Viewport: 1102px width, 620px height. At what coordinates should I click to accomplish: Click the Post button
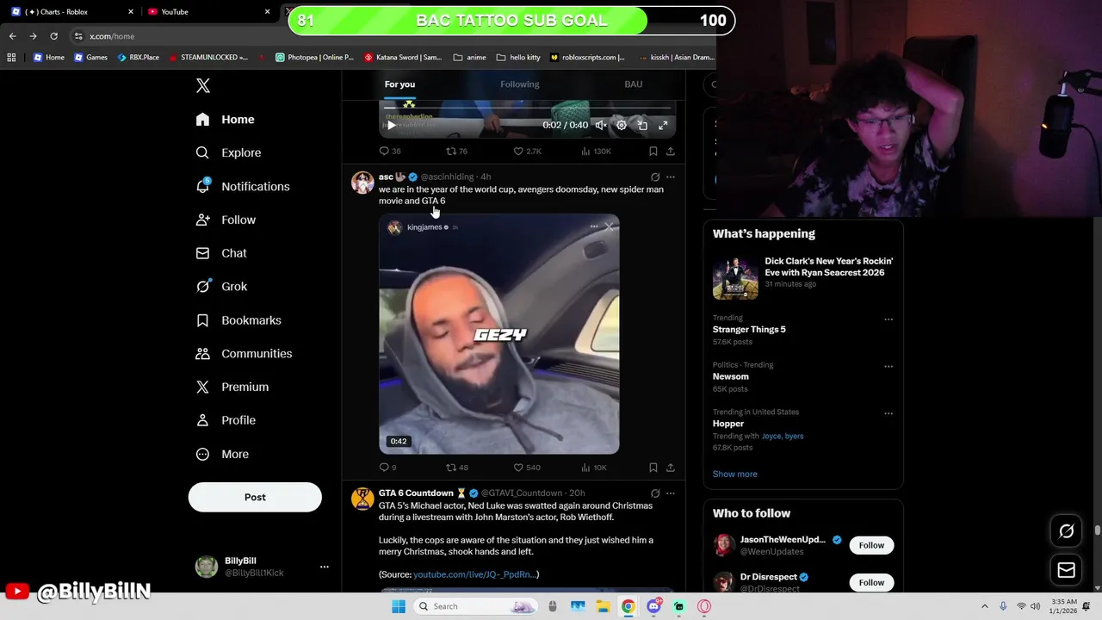[255, 497]
